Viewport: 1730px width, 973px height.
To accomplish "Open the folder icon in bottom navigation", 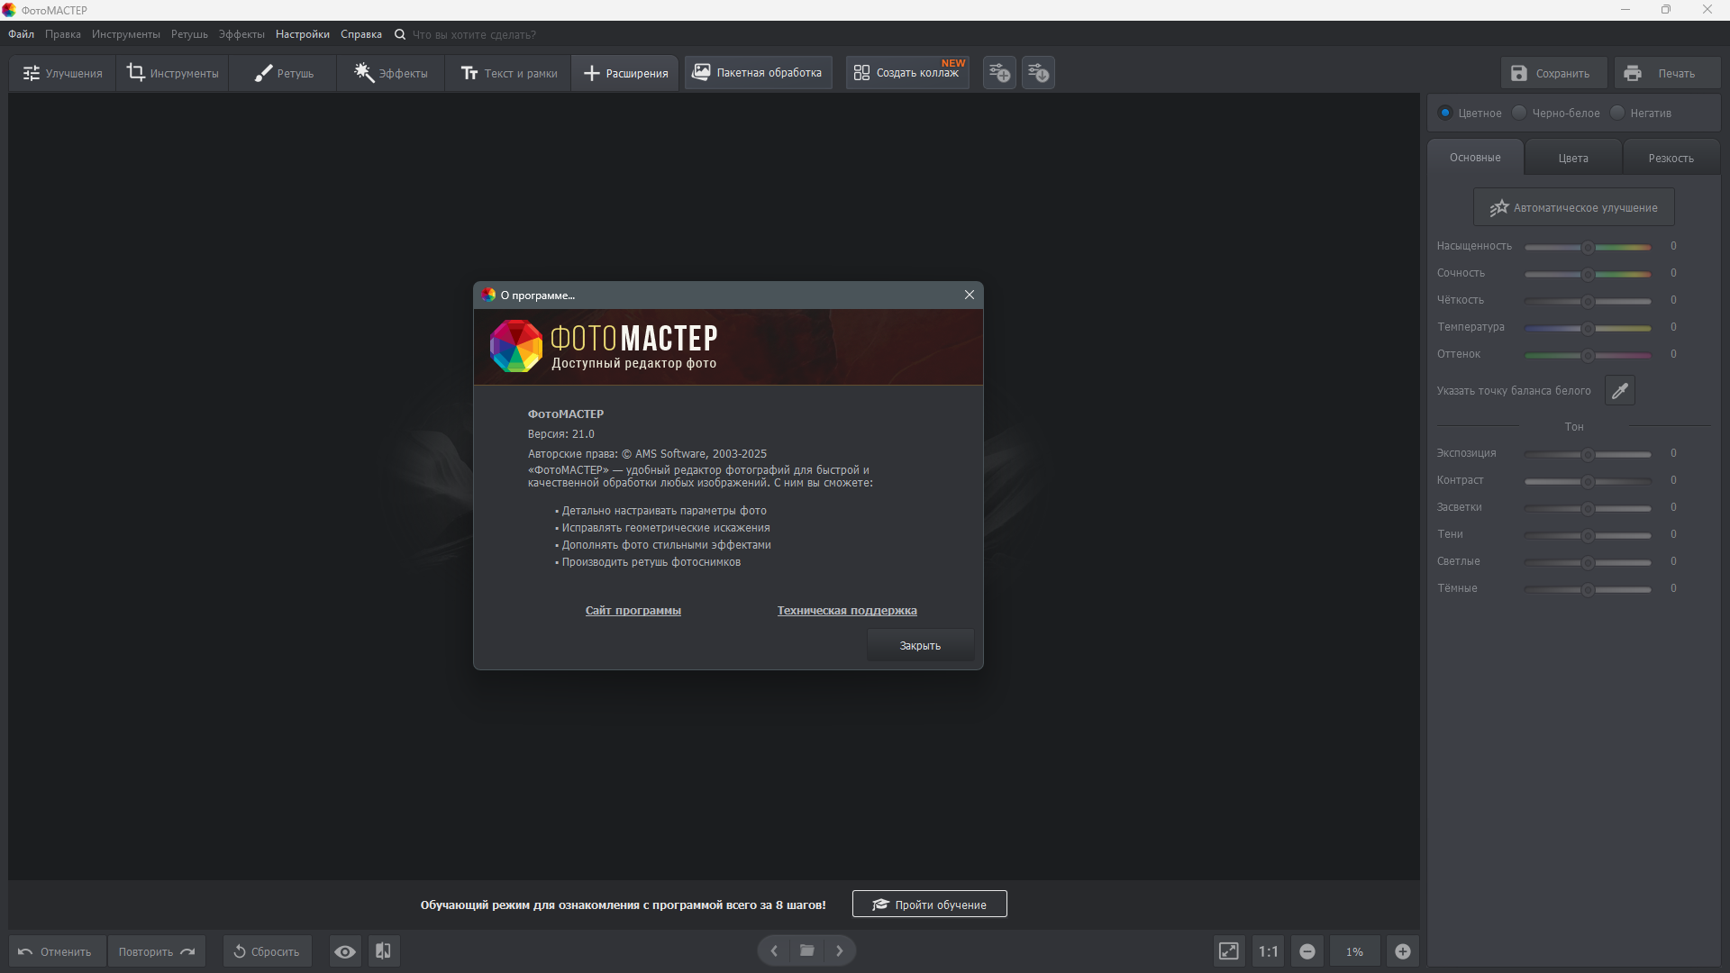I will pyautogui.click(x=807, y=950).
